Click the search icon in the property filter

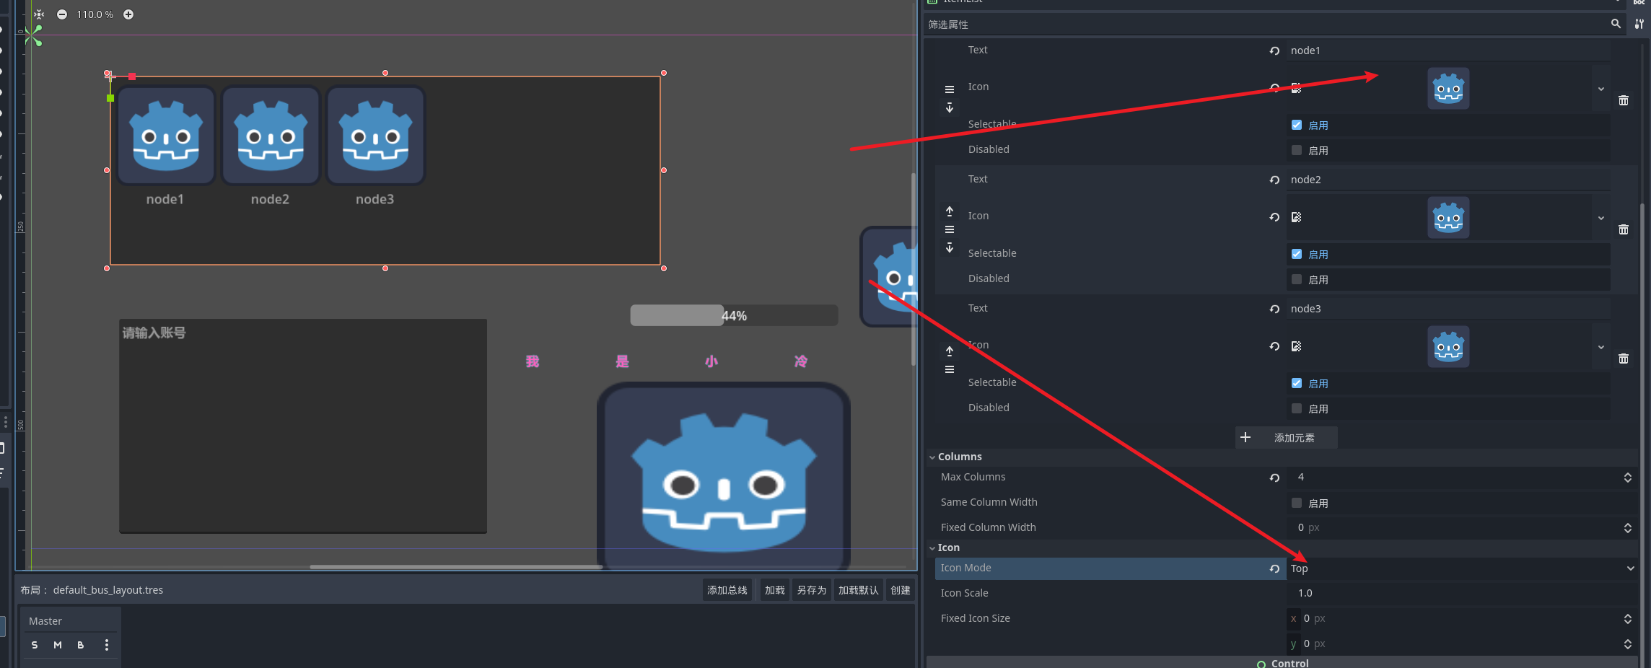tap(1616, 24)
